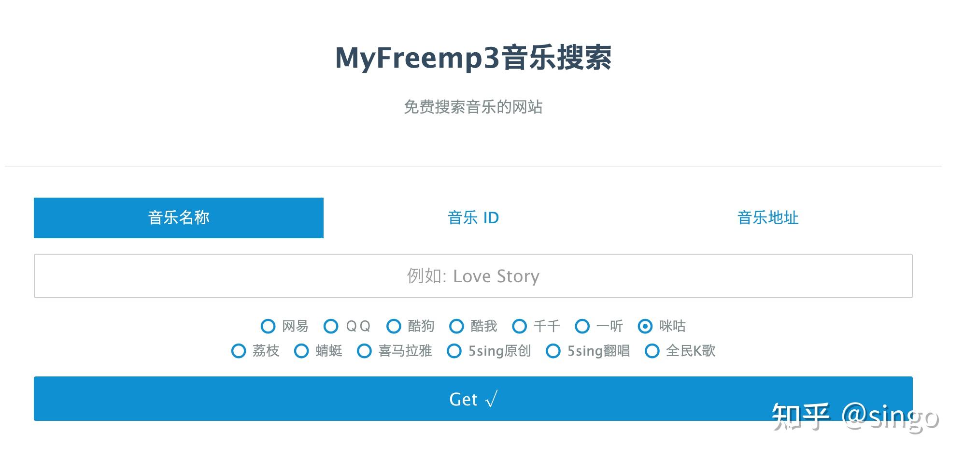Select the 5sing翻唱 option
The width and height of the screenshot is (964, 461).
[553, 352]
